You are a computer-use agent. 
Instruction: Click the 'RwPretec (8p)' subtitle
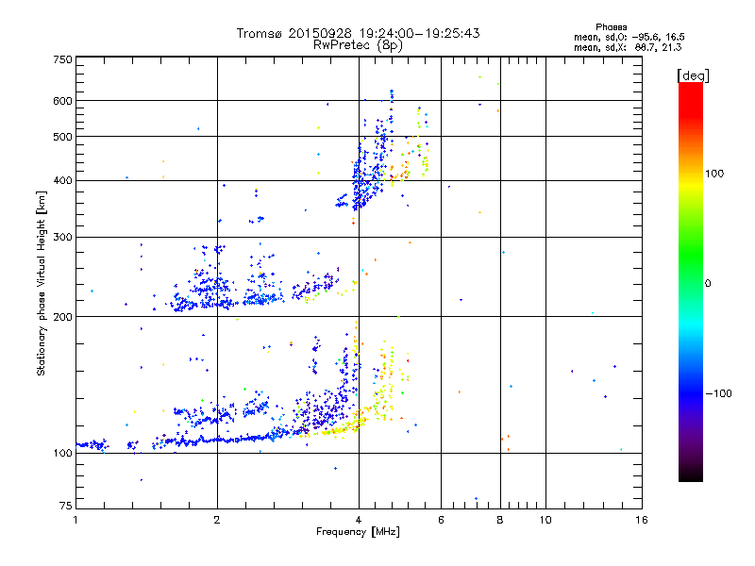tap(358, 45)
